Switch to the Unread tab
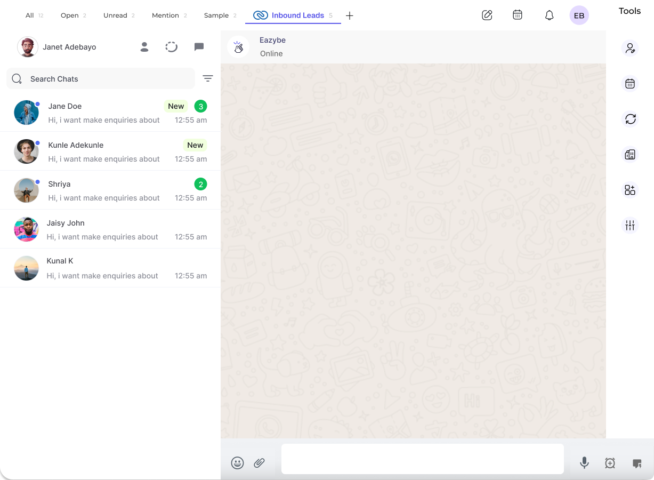Viewport: 654px width, 480px height. tap(119, 15)
